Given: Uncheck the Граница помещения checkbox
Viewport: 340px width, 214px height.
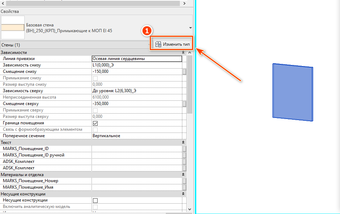Looking at the screenshot, I should pos(95,123).
